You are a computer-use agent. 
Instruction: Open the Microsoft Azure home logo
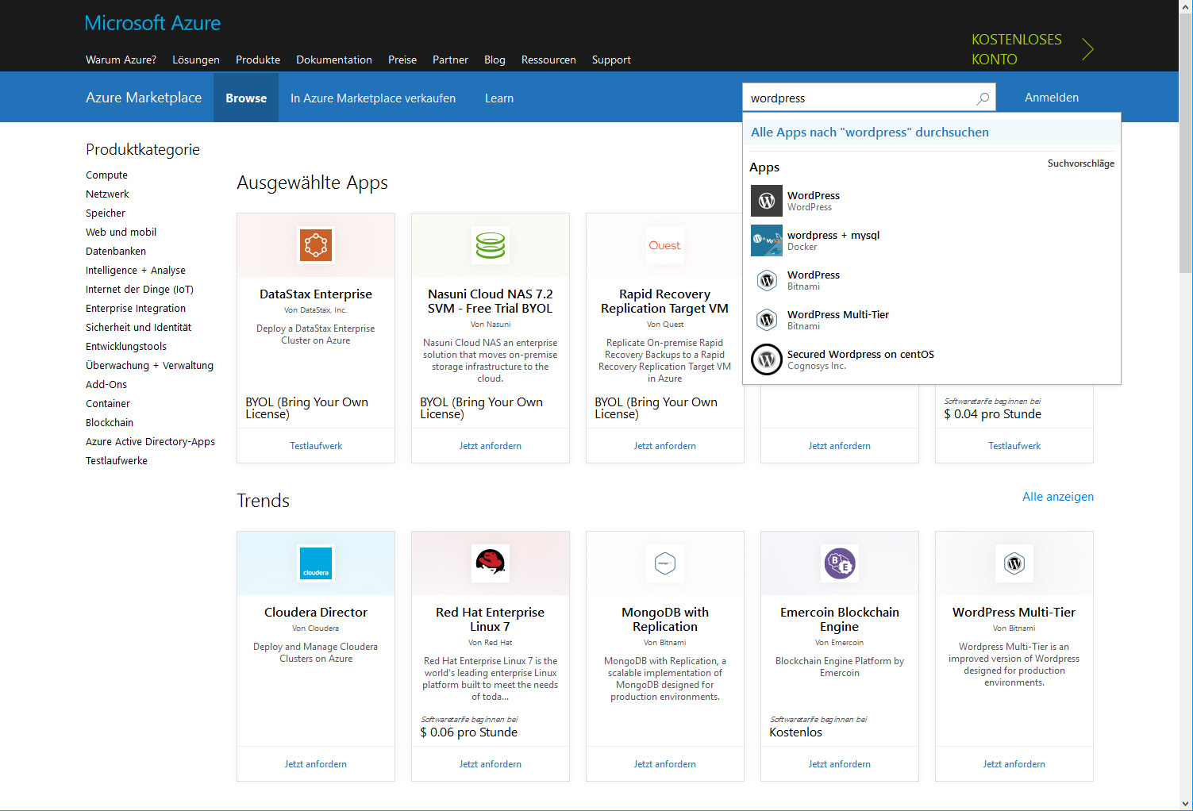pos(152,23)
